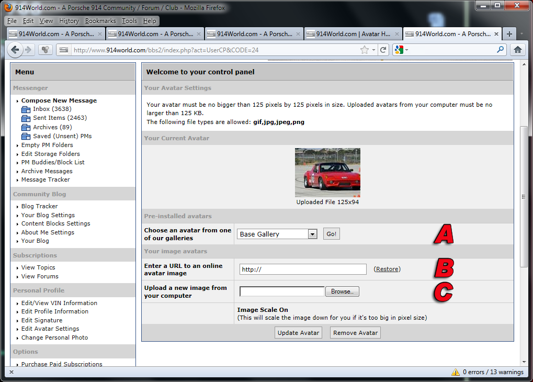Open Change Personal Photo link
The width and height of the screenshot is (533, 382).
(55, 338)
